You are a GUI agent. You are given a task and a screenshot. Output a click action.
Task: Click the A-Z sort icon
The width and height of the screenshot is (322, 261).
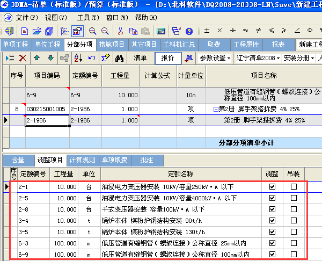click(78, 58)
